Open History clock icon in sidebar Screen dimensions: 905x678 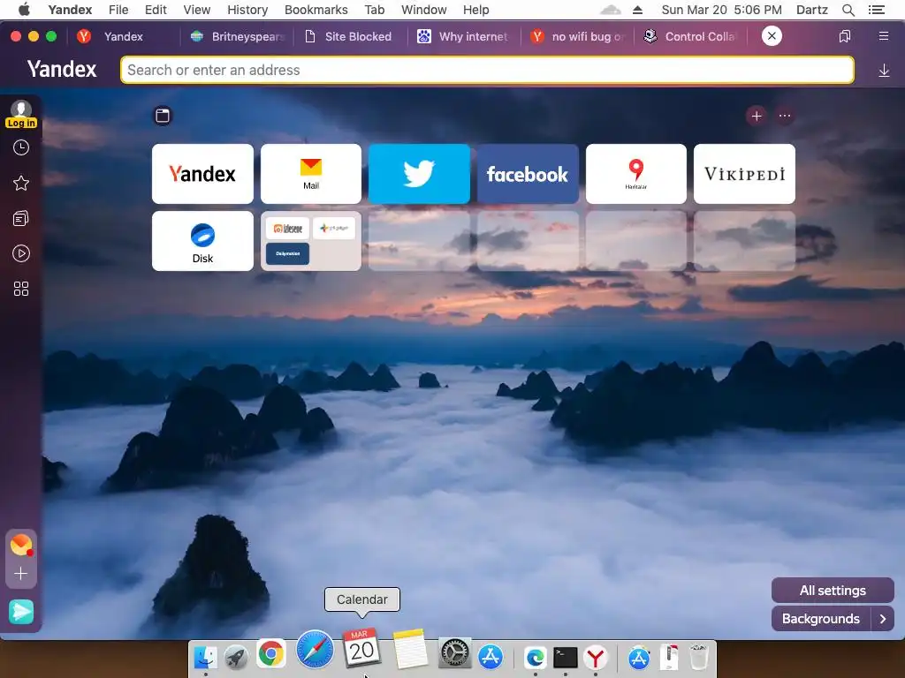point(21,148)
